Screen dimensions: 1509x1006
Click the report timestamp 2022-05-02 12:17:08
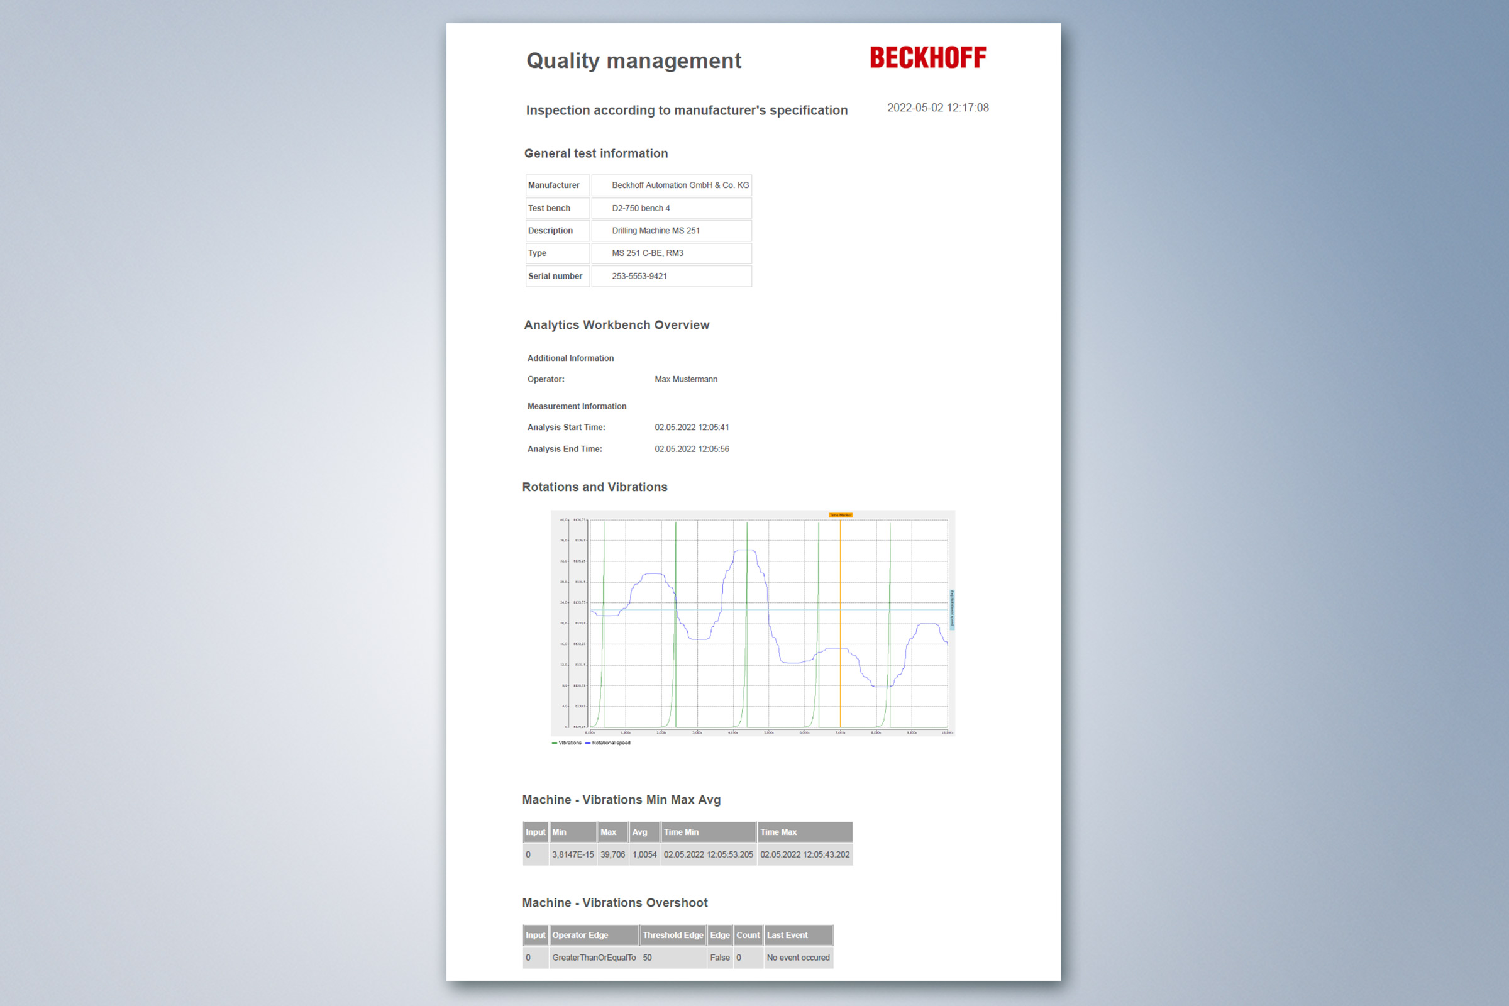[x=937, y=108]
